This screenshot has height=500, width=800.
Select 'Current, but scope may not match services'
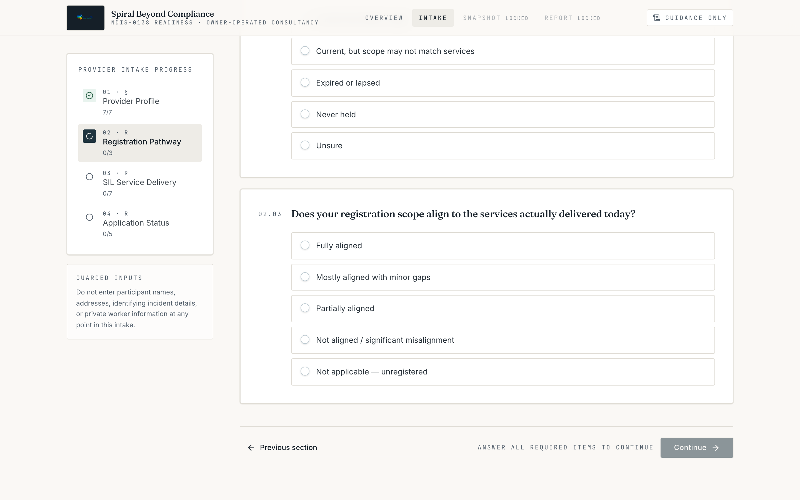point(503,51)
